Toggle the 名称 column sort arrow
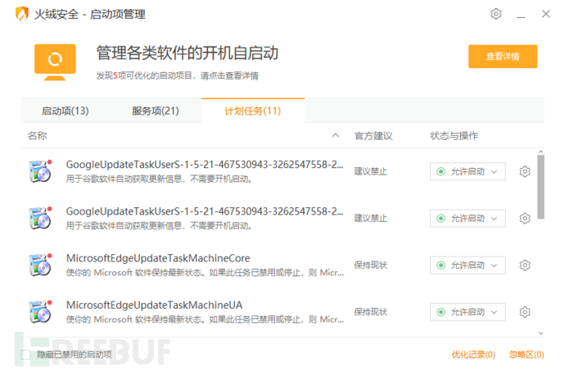The width and height of the screenshot is (565, 372). click(x=336, y=135)
